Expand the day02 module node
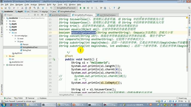The width and height of the screenshot is (191, 107). point(7,27)
